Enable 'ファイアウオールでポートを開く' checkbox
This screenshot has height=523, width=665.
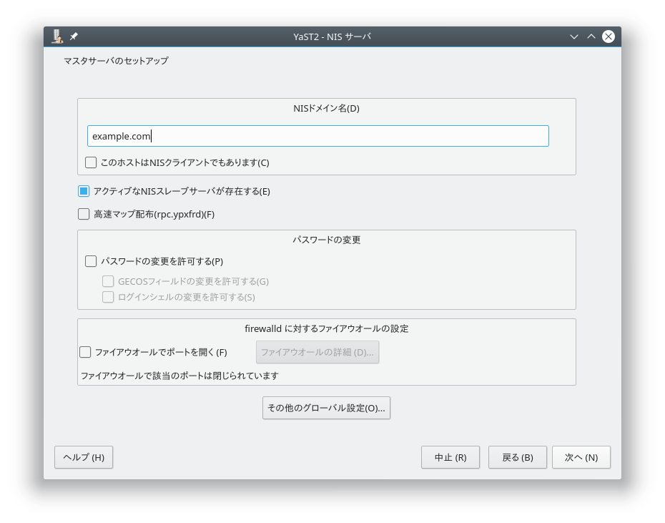coord(85,352)
